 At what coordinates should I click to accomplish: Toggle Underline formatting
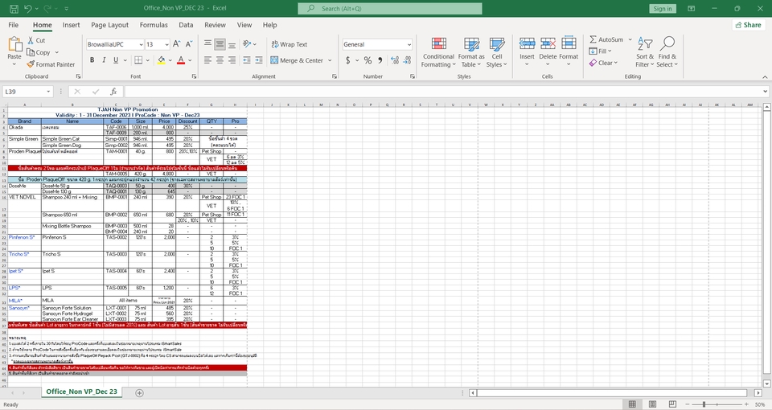[x=116, y=60]
